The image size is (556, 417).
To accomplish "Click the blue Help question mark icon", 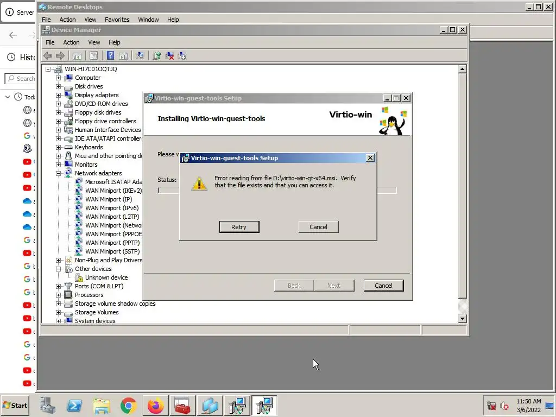I will [110, 56].
